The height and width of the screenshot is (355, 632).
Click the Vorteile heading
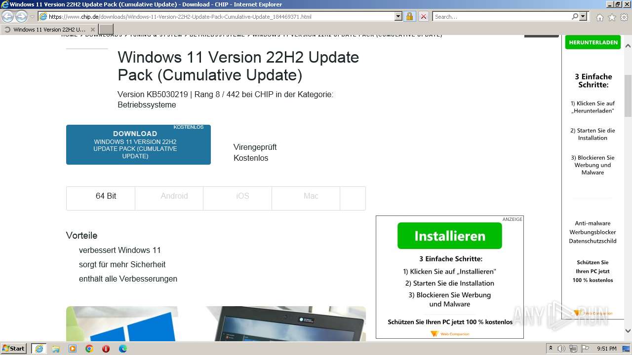[81, 236]
